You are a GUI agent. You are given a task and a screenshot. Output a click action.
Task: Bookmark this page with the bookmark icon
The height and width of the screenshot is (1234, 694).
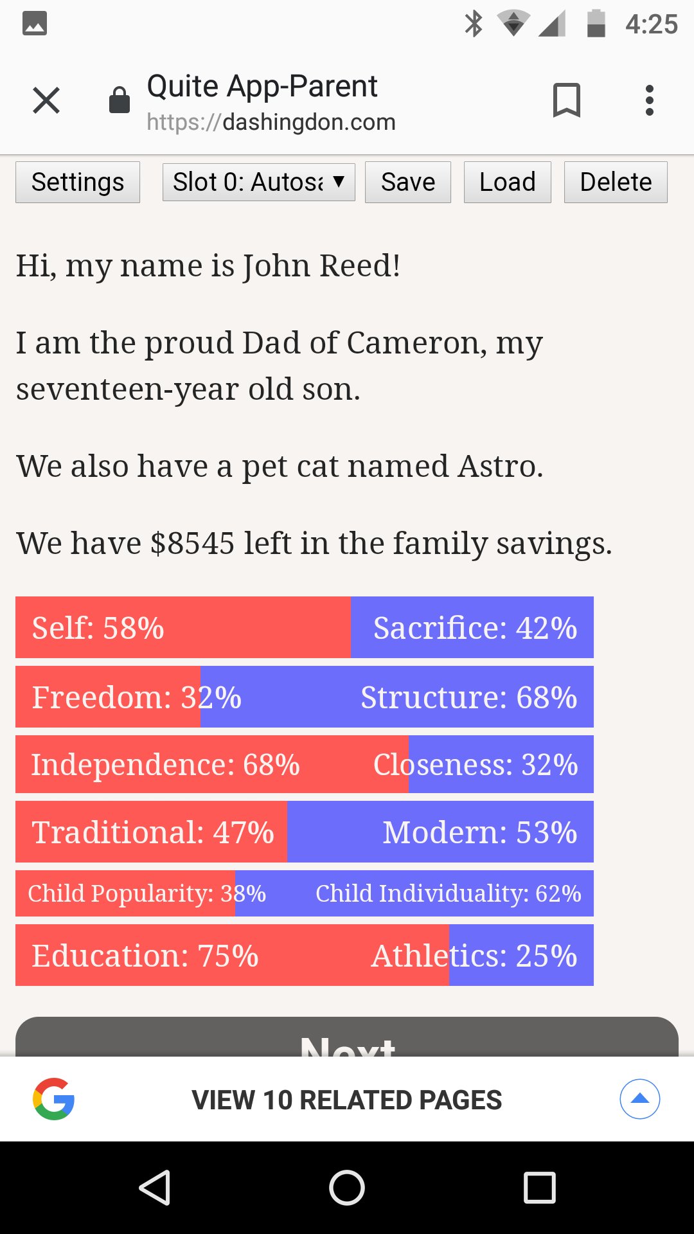(x=567, y=100)
